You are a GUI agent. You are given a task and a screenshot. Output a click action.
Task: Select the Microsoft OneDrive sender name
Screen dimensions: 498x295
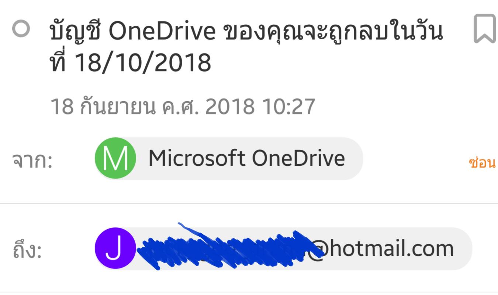tap(246, 158)
